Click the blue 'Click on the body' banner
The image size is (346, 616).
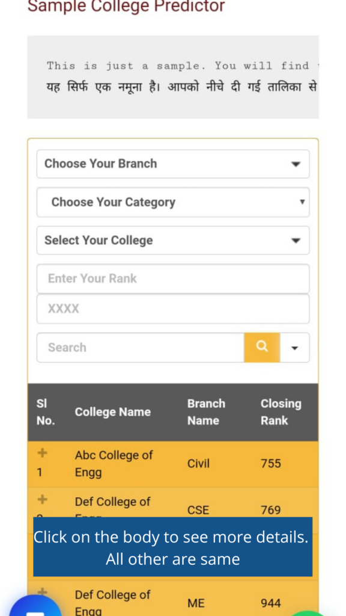[x=172, y=547]
